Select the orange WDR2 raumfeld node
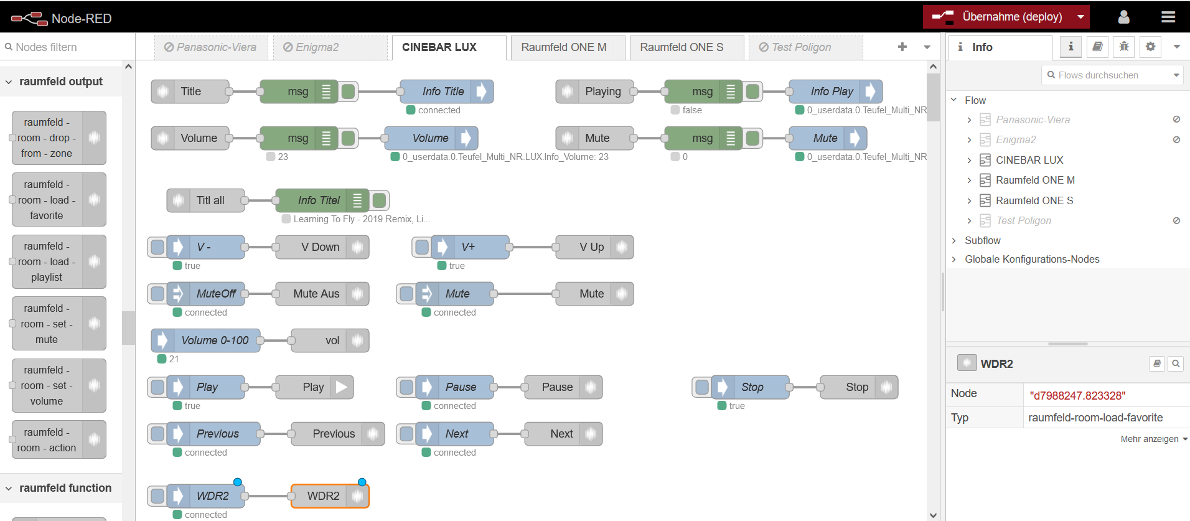The image size is (1190, 521). click(330, 496)
